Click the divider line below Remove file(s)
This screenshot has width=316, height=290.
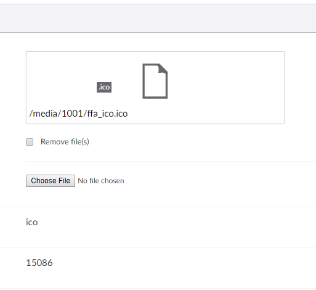tap(171, 162)
